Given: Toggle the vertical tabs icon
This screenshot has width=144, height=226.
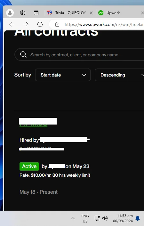Looking at the screenshot, I should click(x=36, y=13).
